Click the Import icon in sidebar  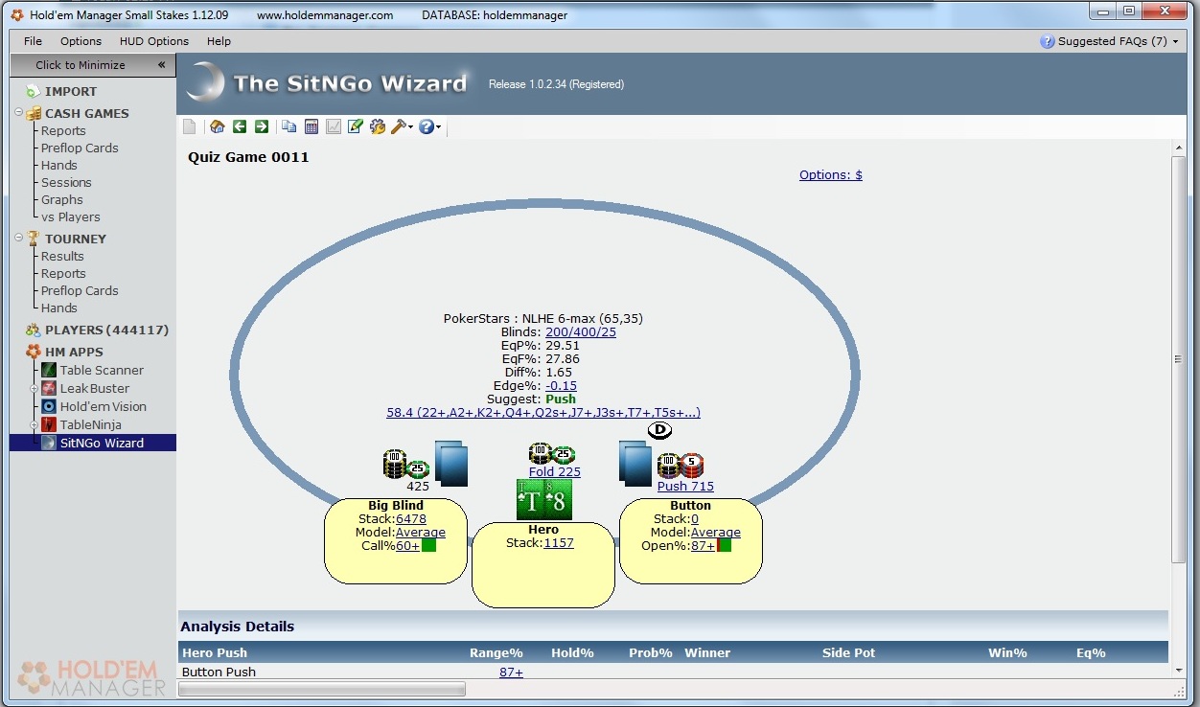point(33,92)
